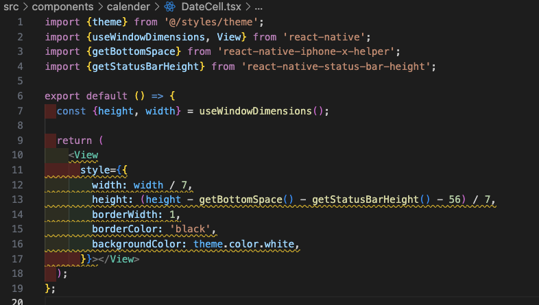Click the return keyword on line 9
This screenshot has width=539, height=305.
pos(74,141)
